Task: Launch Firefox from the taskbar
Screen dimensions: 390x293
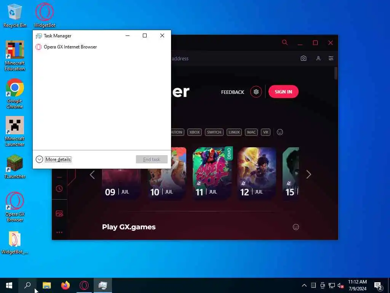Action: point(66,285)
